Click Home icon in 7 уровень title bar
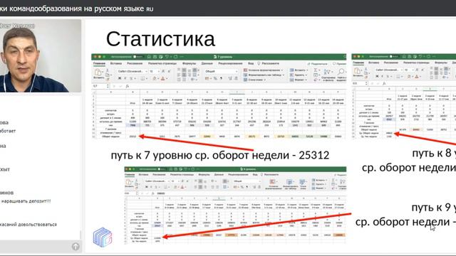 tap(149, 57)
